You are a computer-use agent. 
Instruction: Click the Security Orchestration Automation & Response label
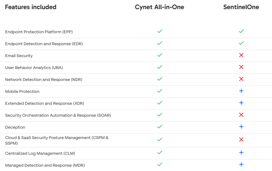pos(58,115)
